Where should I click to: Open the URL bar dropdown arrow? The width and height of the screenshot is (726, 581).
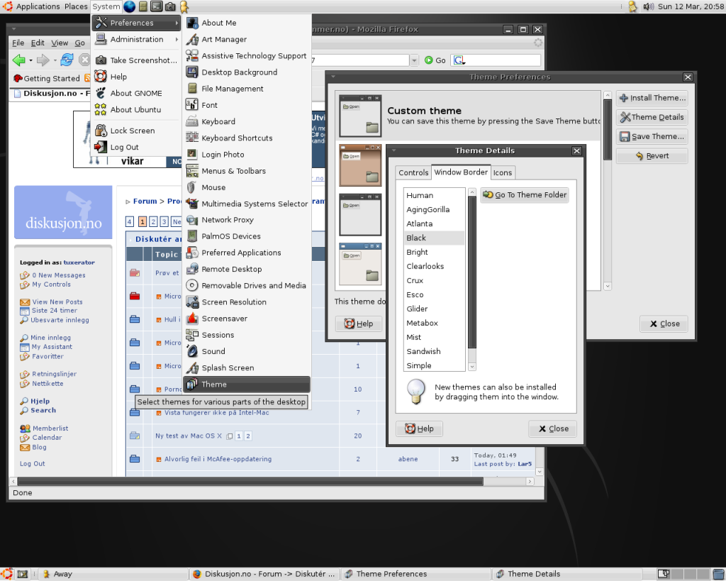click(x=414, y=60)
